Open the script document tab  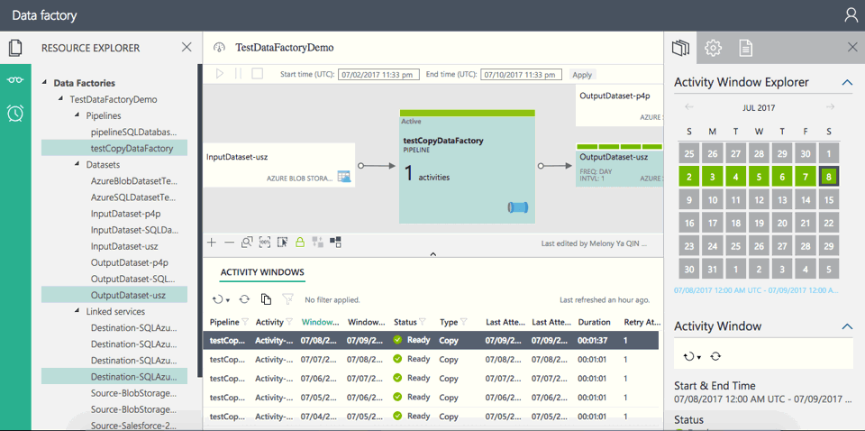(746, 48)
